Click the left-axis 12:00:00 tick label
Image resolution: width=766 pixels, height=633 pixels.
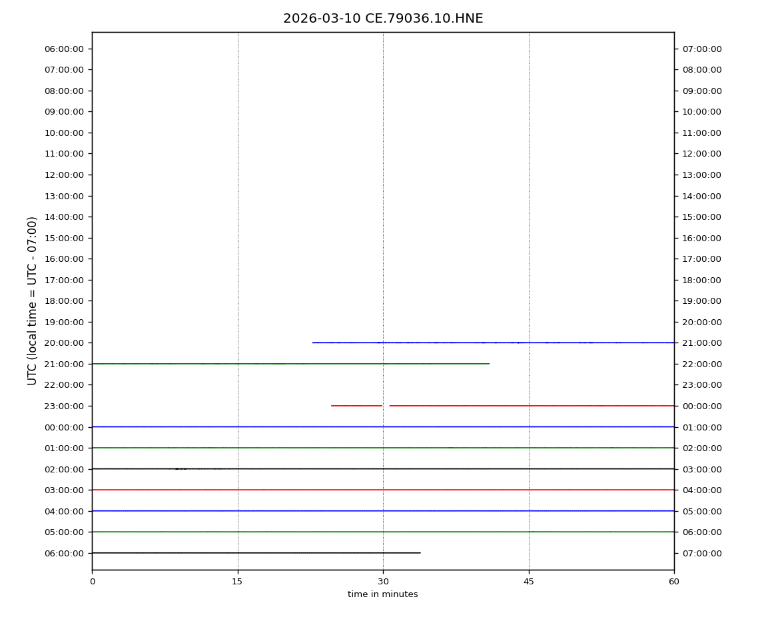[64, 175]
